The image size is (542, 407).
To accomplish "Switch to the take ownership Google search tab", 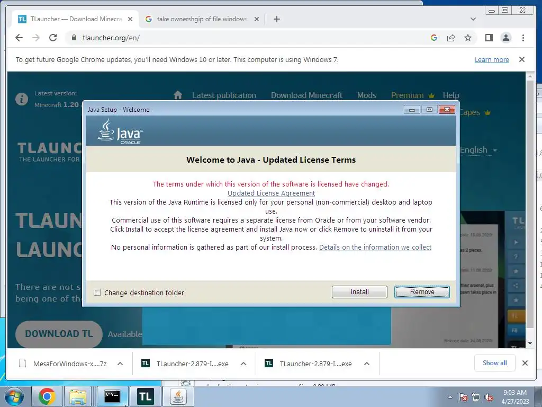I will [x=202, y=19].
